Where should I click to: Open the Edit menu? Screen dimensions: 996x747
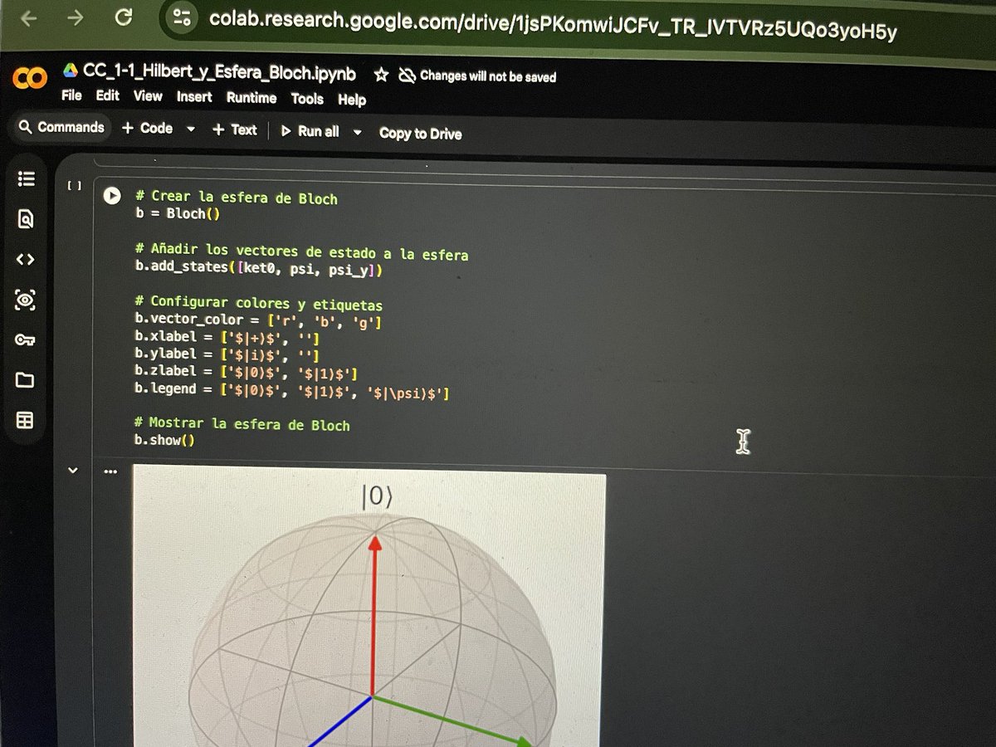(x=107, y=95)
